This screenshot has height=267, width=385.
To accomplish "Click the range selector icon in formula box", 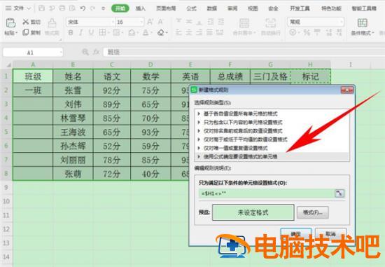I will [339, 193].
